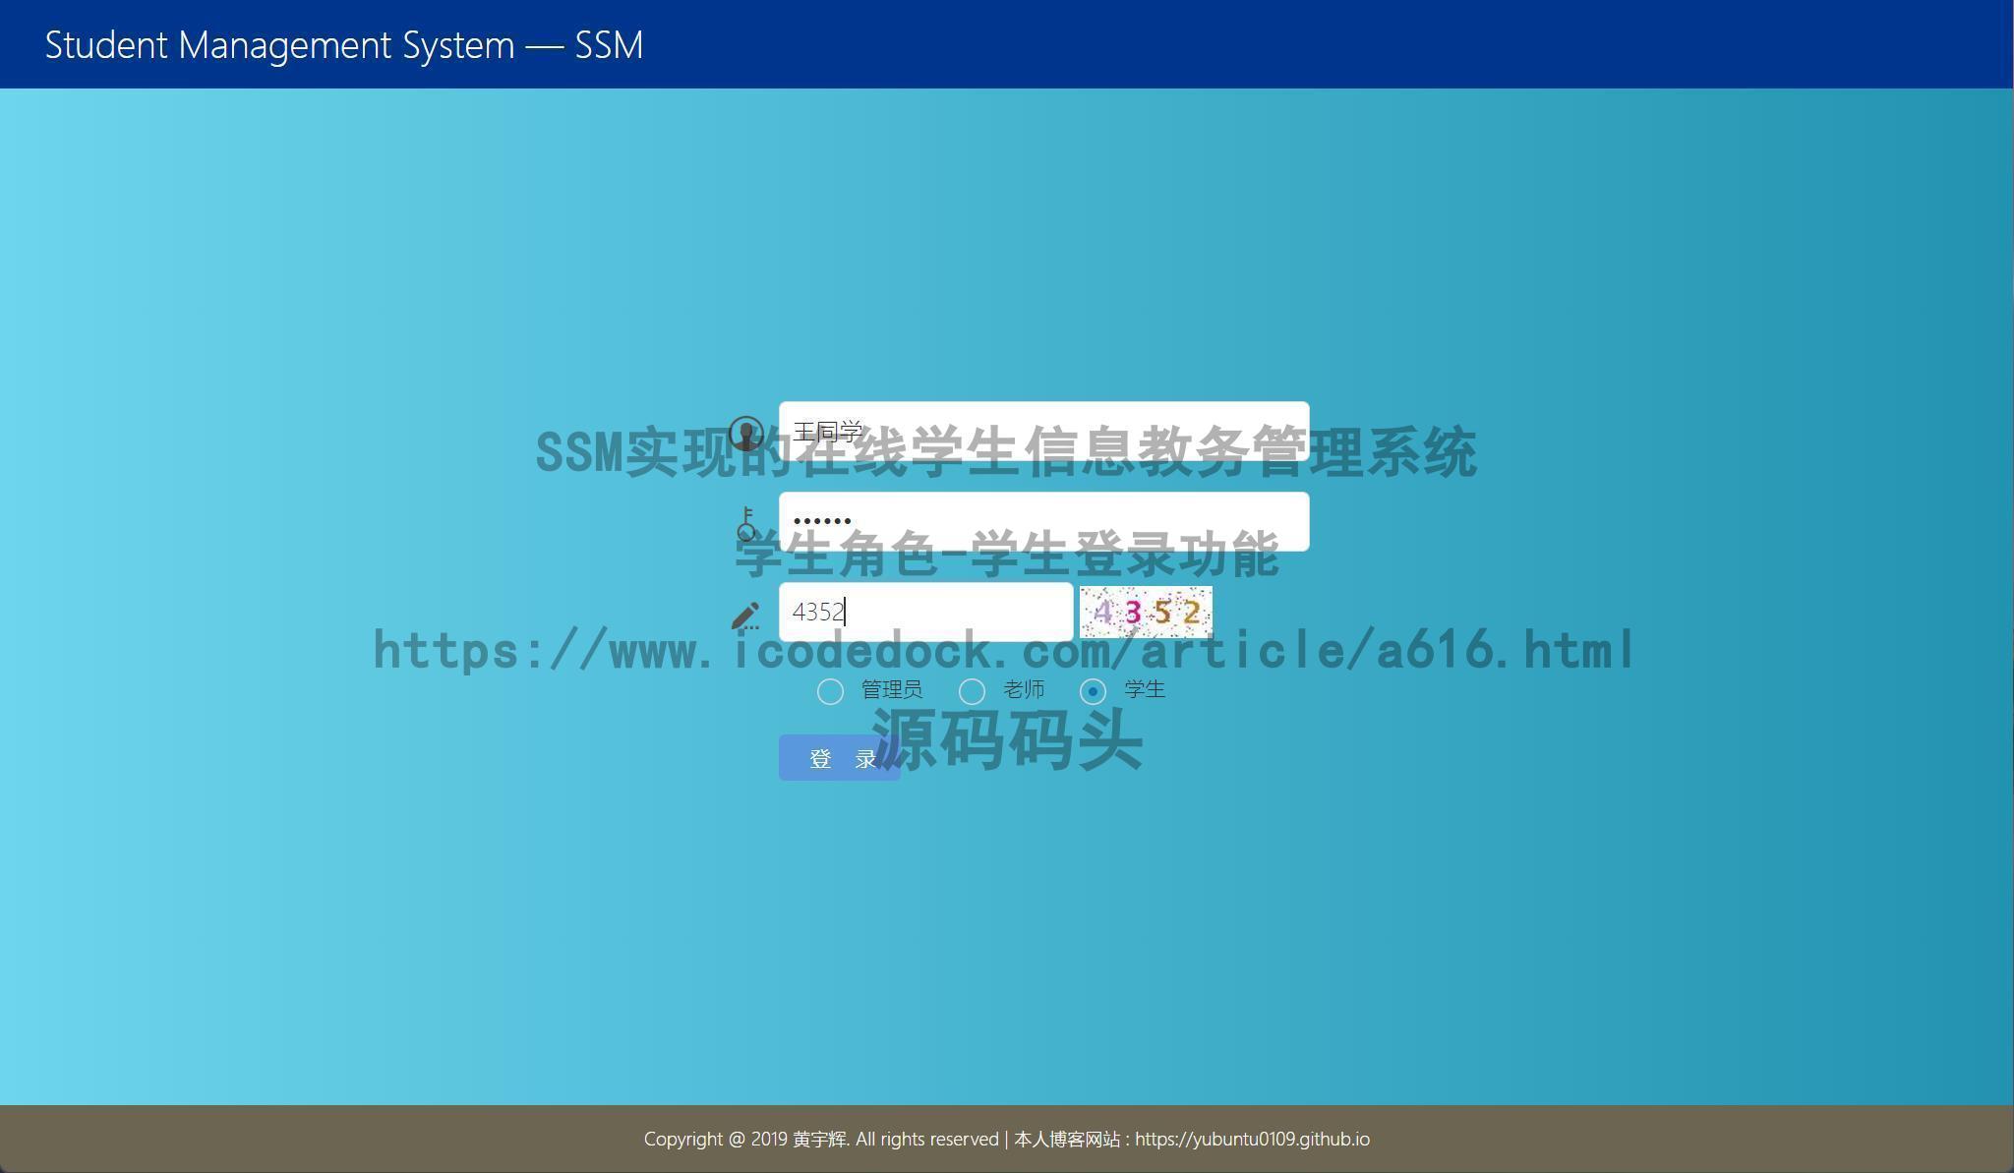
Task: Click the captcha verification code picture
Action: 1146,612
